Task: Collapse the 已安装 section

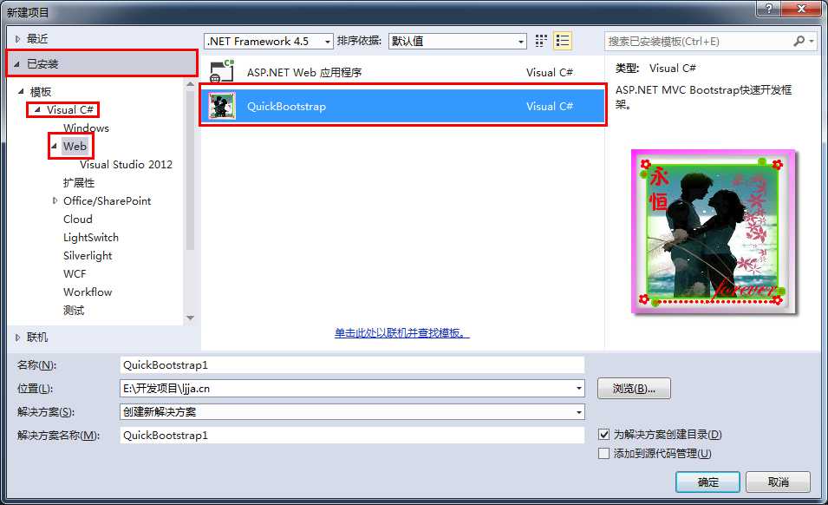Action: 16,64
